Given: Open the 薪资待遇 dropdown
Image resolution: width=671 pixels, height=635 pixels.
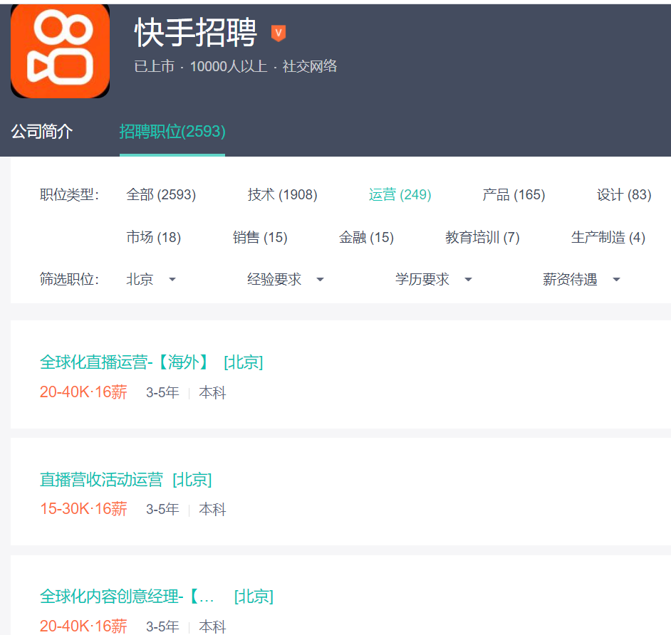Looking at the screenshot, I should (x=581, y=279).
